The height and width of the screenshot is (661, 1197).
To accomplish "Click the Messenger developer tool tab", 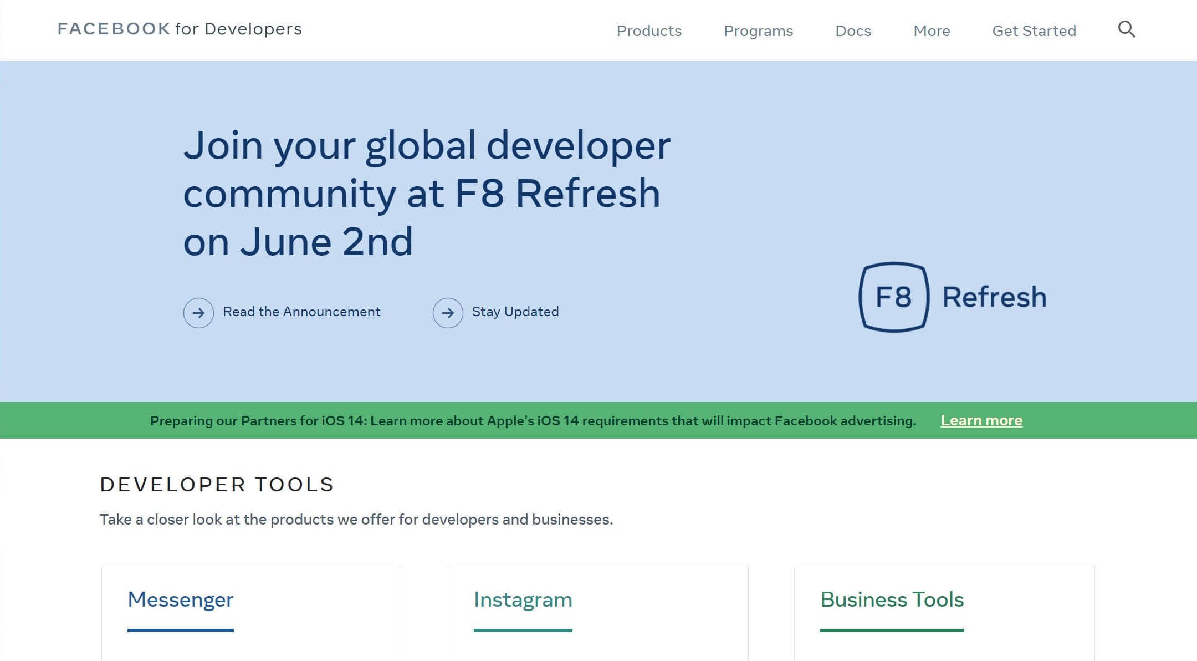I will (180, 599).
